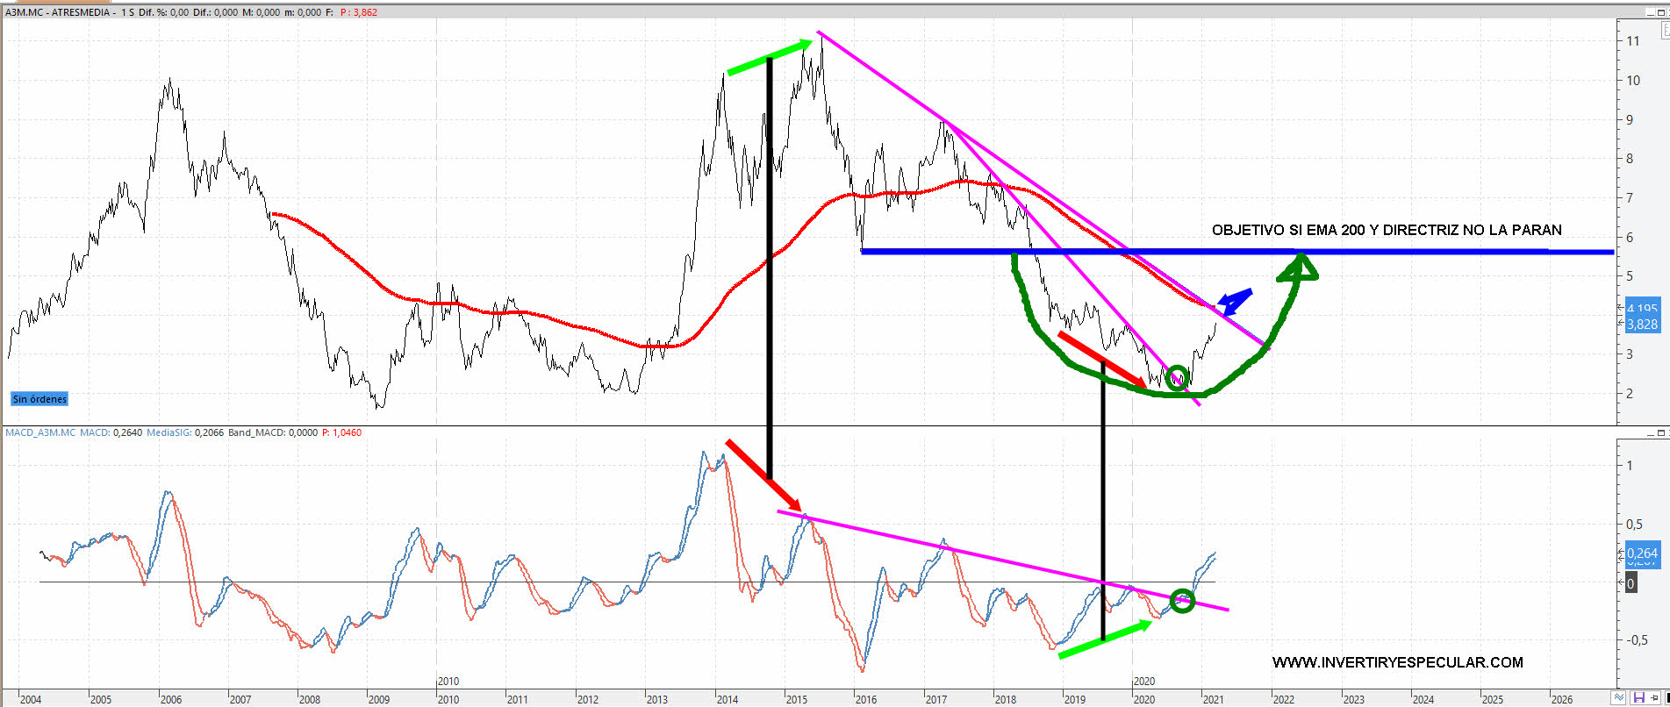
Task: Maximize the MACD indicator panel
Action: click(x=1661, y=433)
